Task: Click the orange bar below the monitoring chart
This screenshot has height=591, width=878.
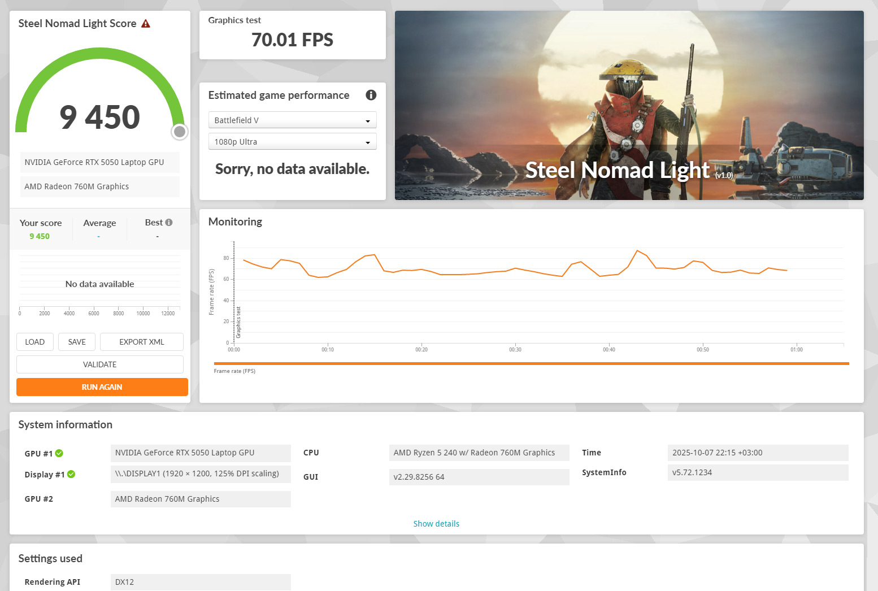Action: (x=531, y=363)
